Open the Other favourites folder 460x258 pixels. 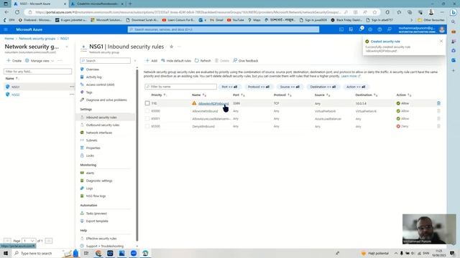click(431, 20)
